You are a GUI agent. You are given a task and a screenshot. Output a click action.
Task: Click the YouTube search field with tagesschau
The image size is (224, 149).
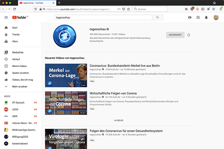103,18
